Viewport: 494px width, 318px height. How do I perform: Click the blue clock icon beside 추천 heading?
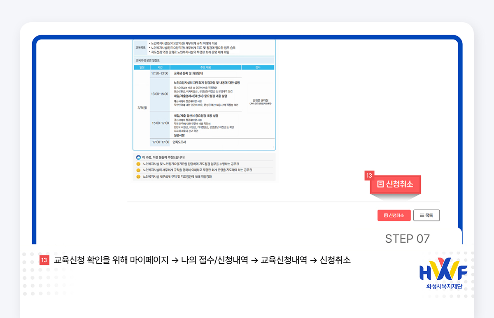[x=139, y=157]
